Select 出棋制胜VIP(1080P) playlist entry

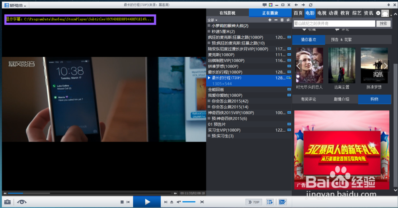[249, 60]
